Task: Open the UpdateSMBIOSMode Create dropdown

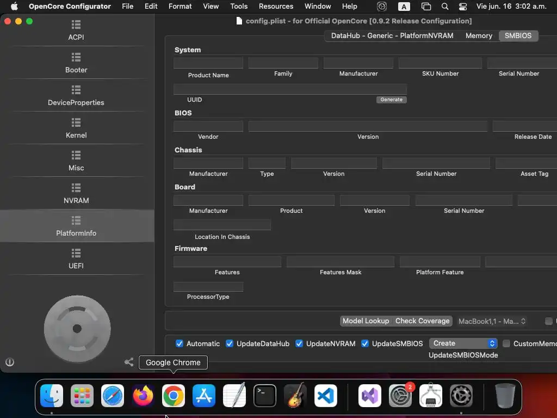Action: [463, 343]
